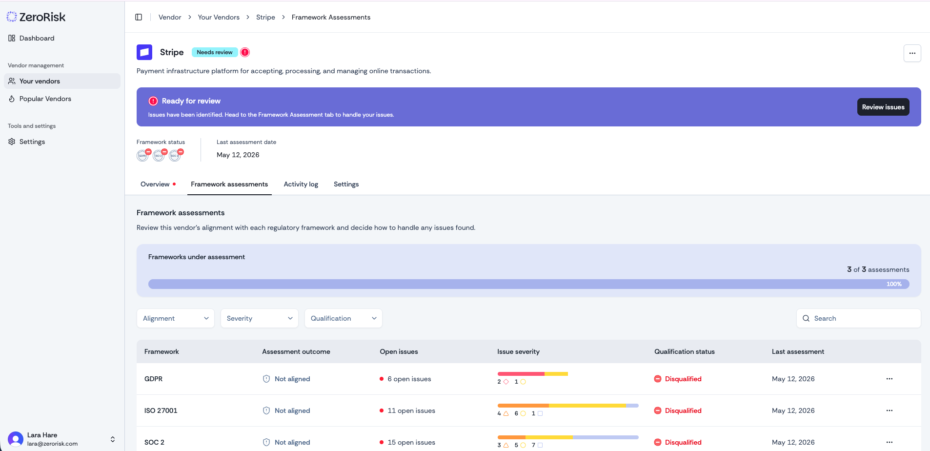Click the Needs review badge

215,52
